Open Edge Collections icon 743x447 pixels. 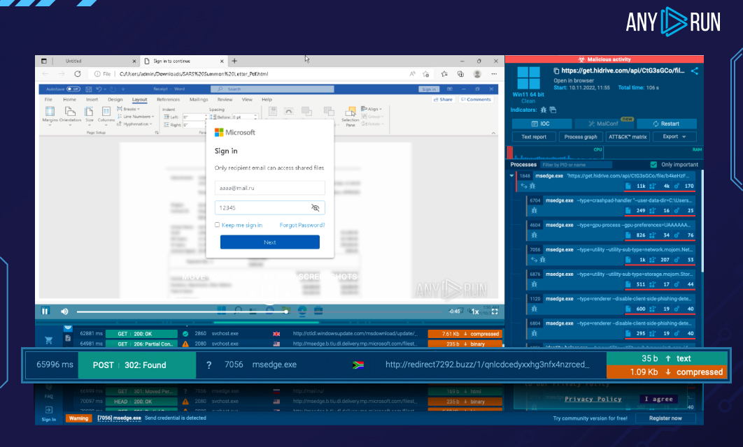tap(460, 74)
